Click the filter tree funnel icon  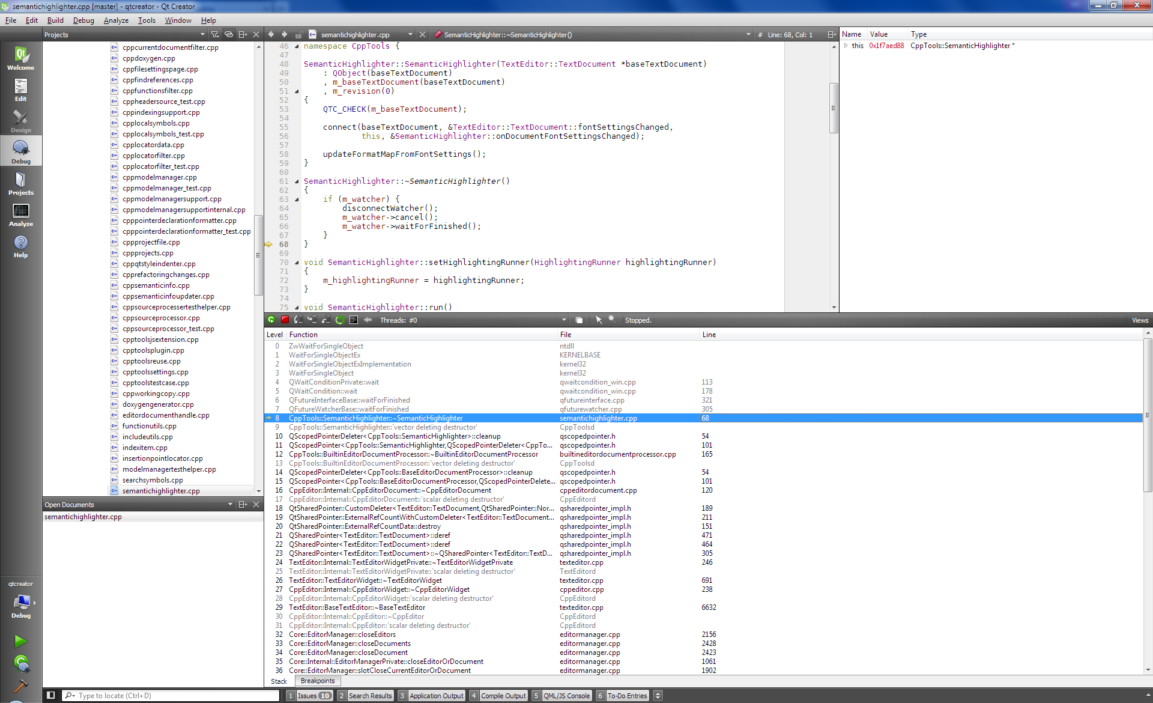[215, 35]
